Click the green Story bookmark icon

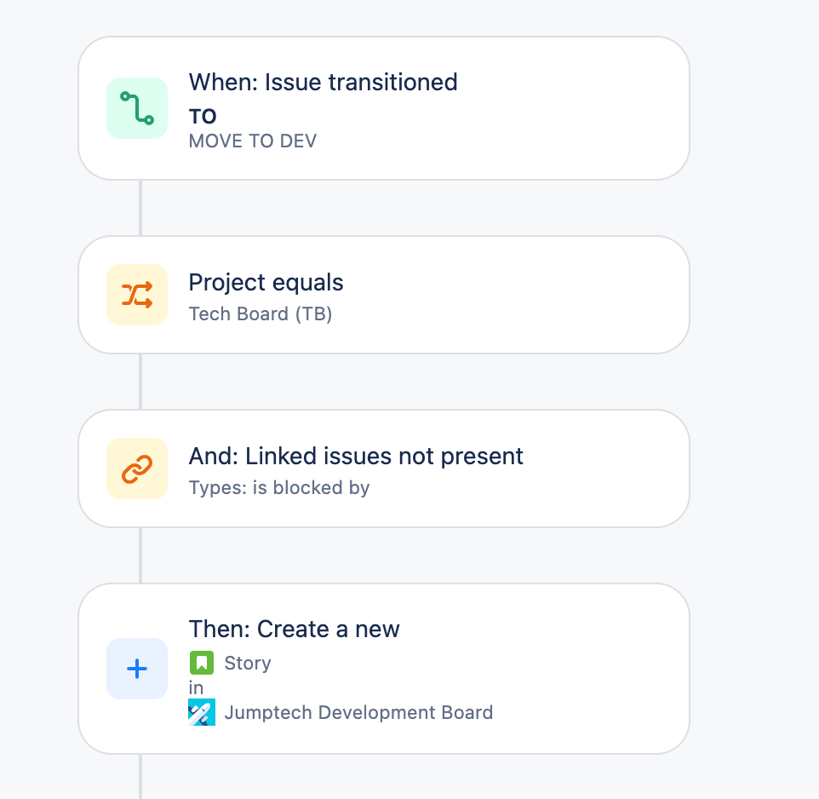click(202, 663)
